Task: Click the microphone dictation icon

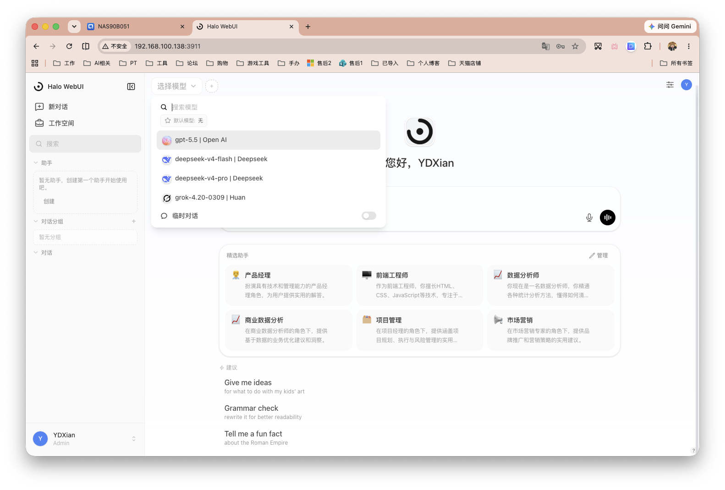Action: pos(589,218)
